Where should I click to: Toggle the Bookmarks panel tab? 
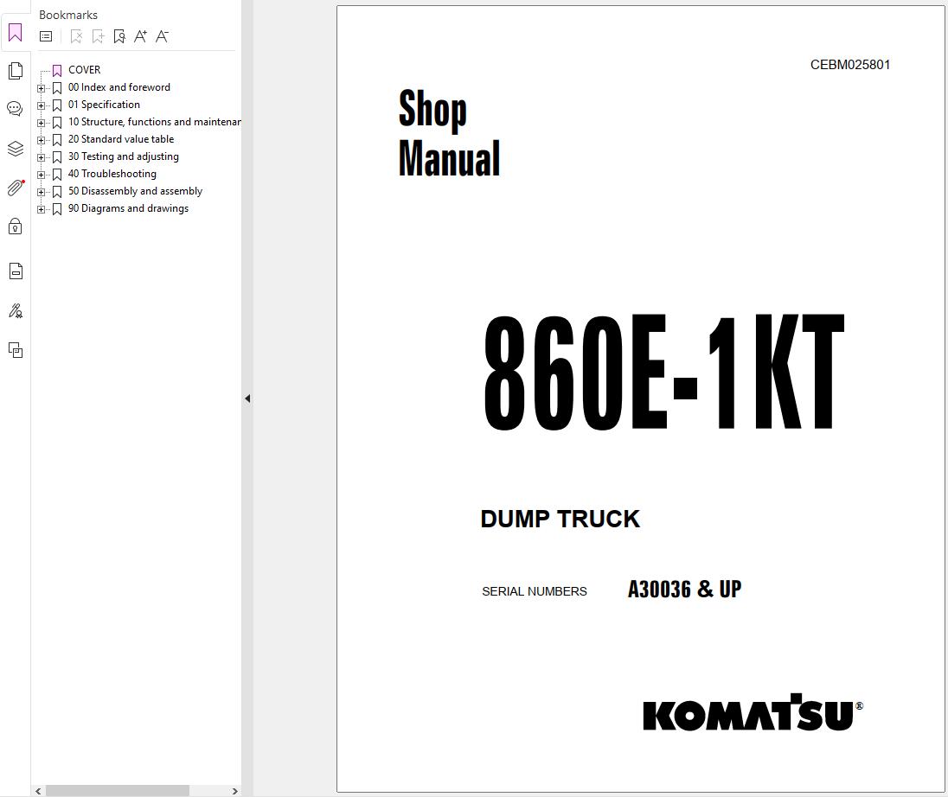tap(15, 33)
